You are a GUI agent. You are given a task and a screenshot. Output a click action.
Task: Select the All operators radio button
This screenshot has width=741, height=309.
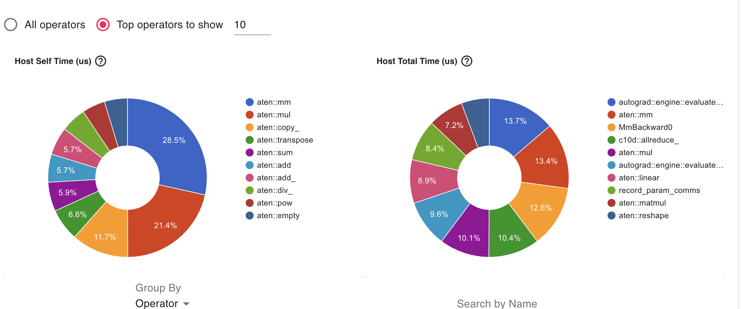pyautogui.click(x=11, y=25)
